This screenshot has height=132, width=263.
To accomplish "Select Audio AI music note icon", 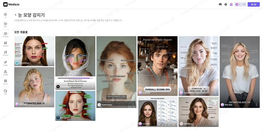I will click(5, 53).
